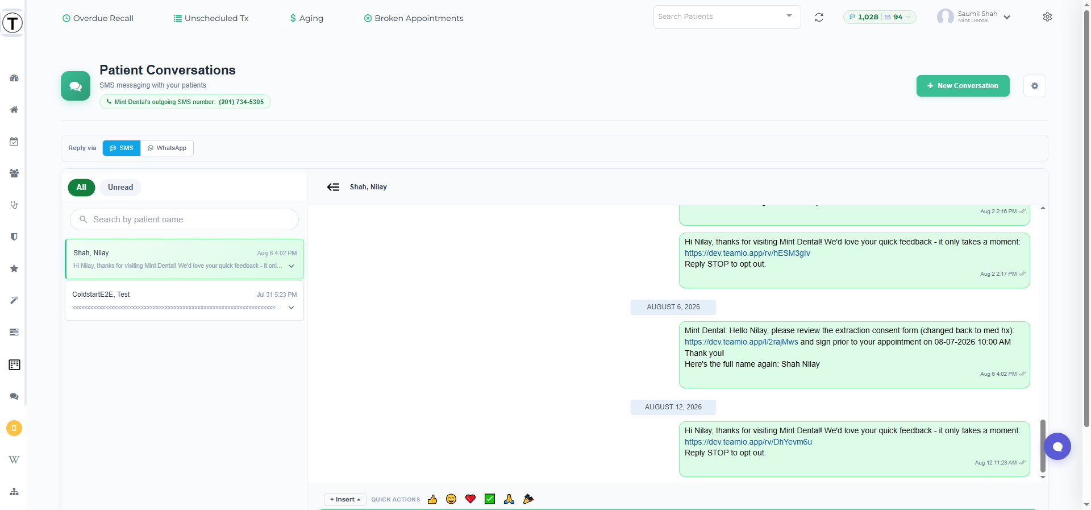Open conversation settings gear next to New Conversation
The image size is (1091, 510).
[x=1035, y=86]
